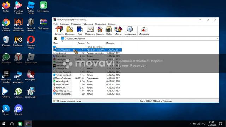Click the Найти (Find) binoculars icon
The height and width of the screenshot is (127, 226).
click(x=109, y=31)
